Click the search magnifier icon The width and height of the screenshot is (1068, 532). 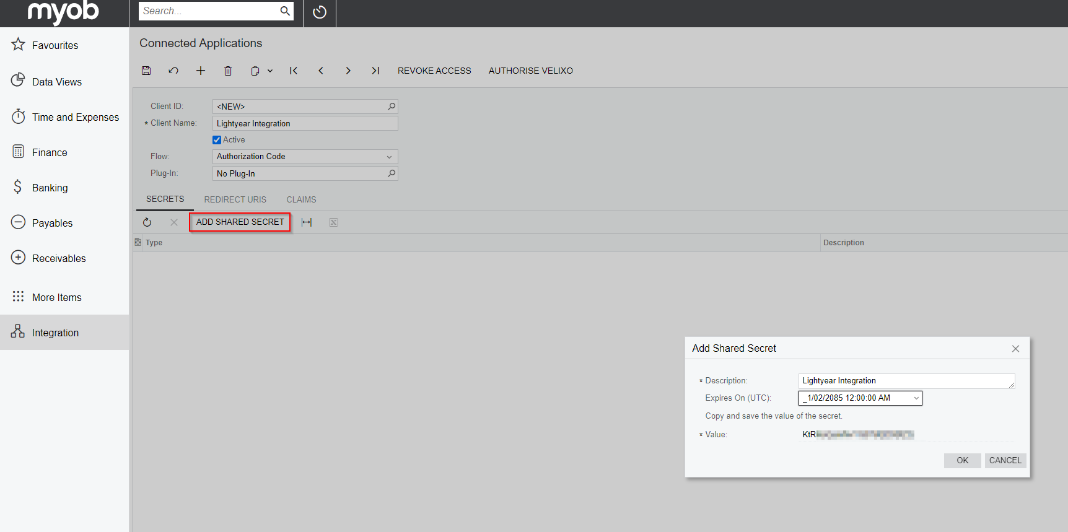(x=285, y=11)
